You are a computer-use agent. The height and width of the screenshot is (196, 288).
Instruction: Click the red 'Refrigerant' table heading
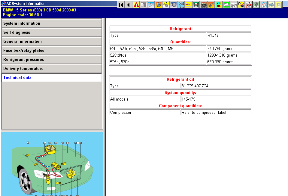(180, 29)
